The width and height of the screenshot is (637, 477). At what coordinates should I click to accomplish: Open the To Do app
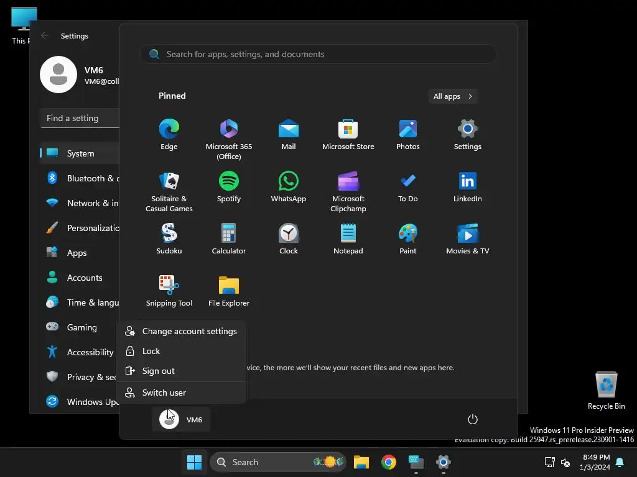[408, 187]
